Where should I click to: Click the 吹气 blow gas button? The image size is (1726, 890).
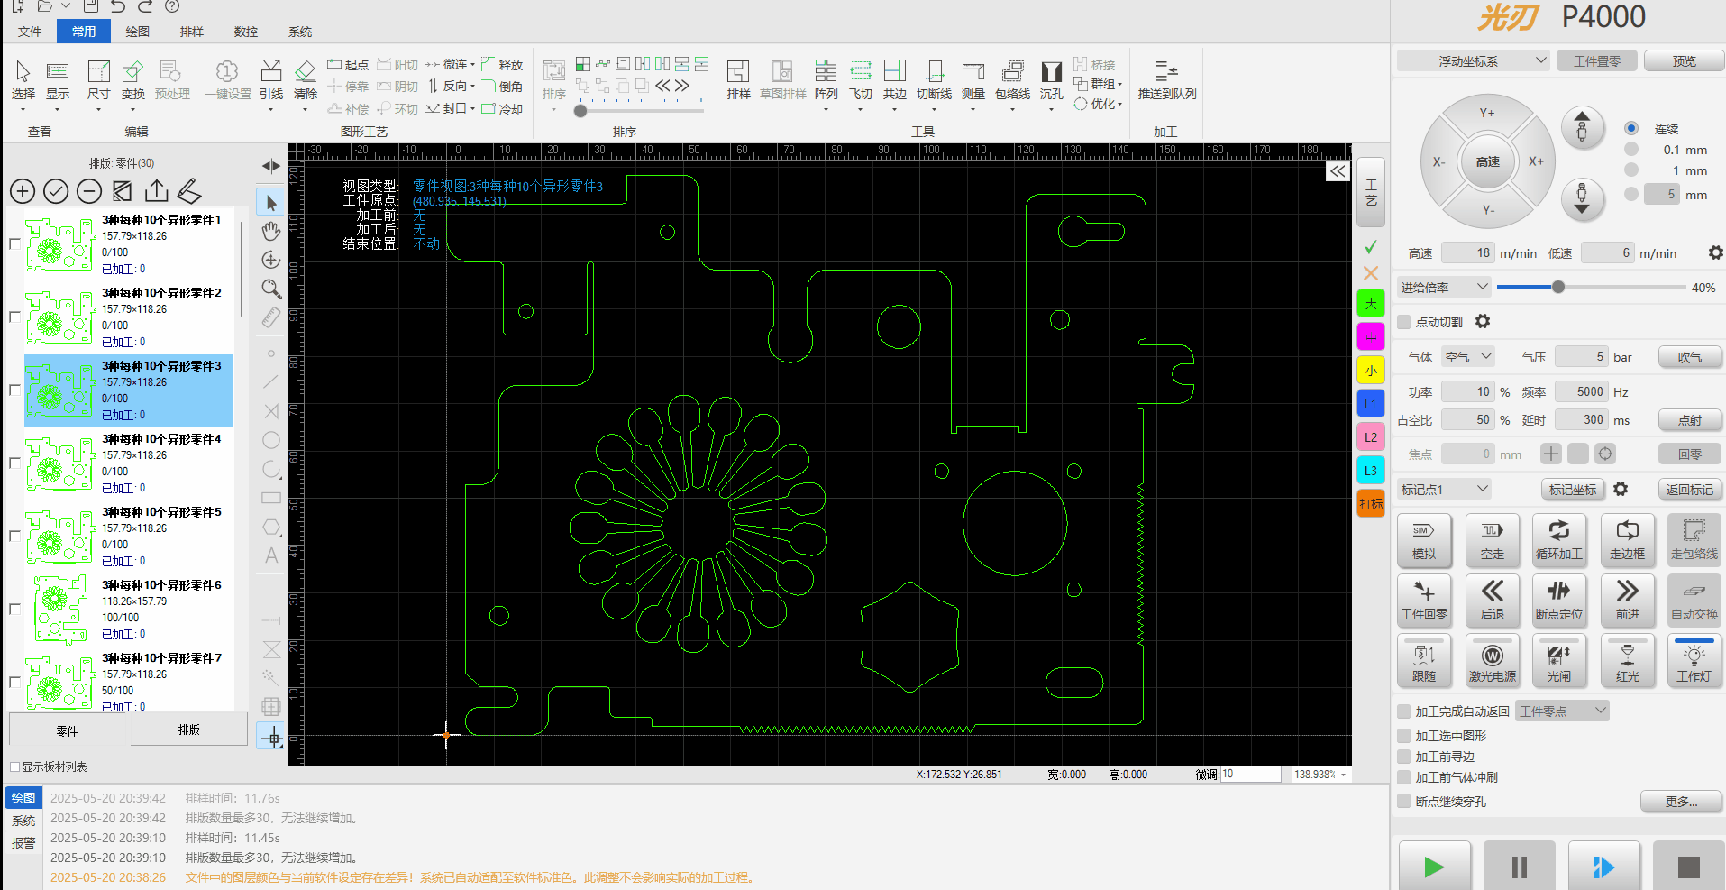point(1690,357)
